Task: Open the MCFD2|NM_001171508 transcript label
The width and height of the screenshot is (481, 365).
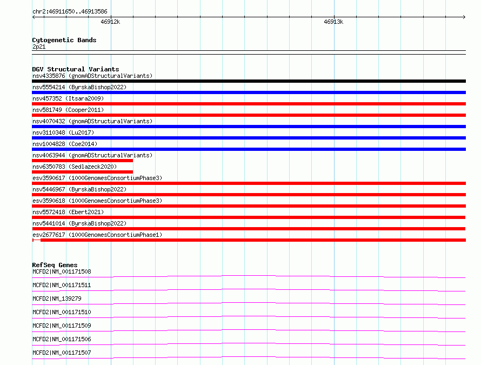Action: [62, 271]
